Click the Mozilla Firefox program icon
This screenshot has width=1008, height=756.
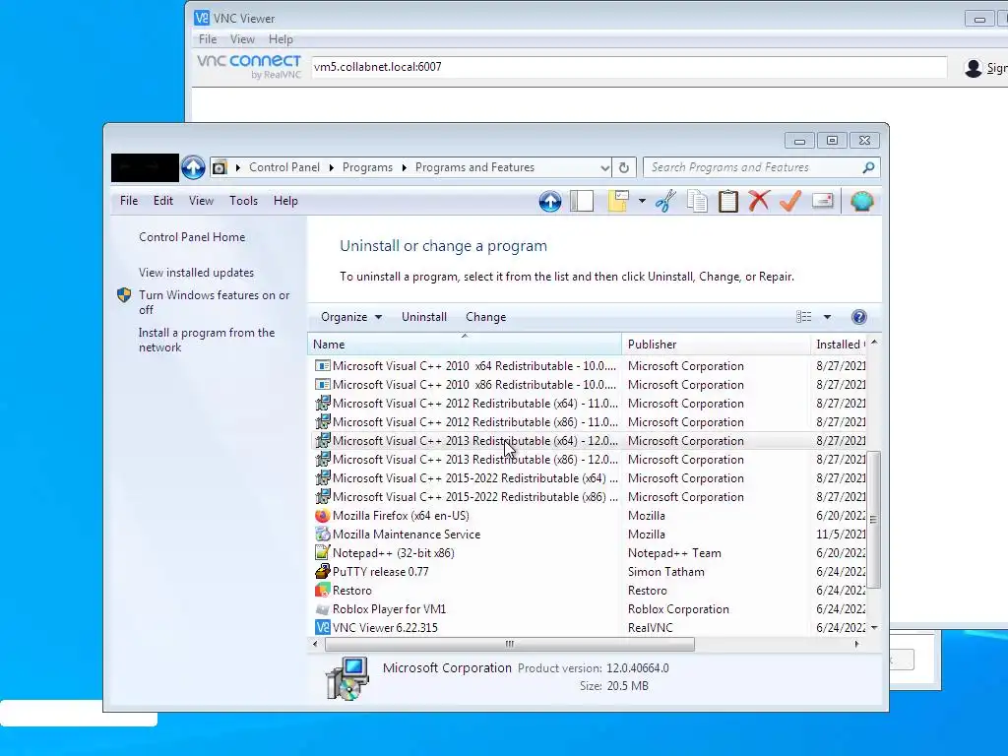click(x=322, y=516)
